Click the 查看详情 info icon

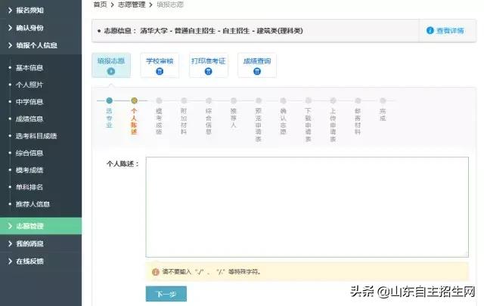pos(430,30)
